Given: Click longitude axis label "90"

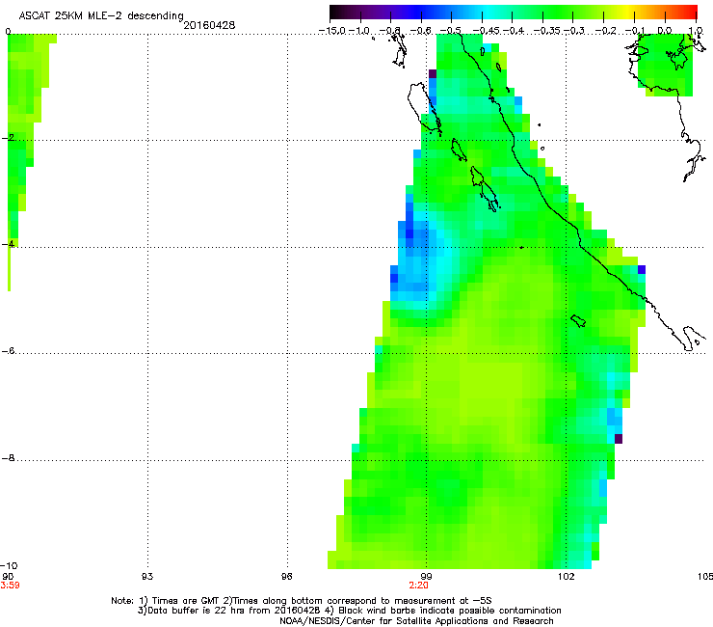Looking at the screenshot, I should [x=8, y=577].
